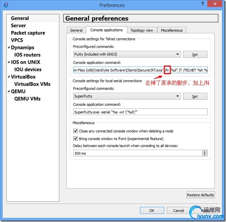Open the Putty preconfigured commands dropdown
Image resolution: width=226 pixels, height=222 pixels.
(127, 54)
